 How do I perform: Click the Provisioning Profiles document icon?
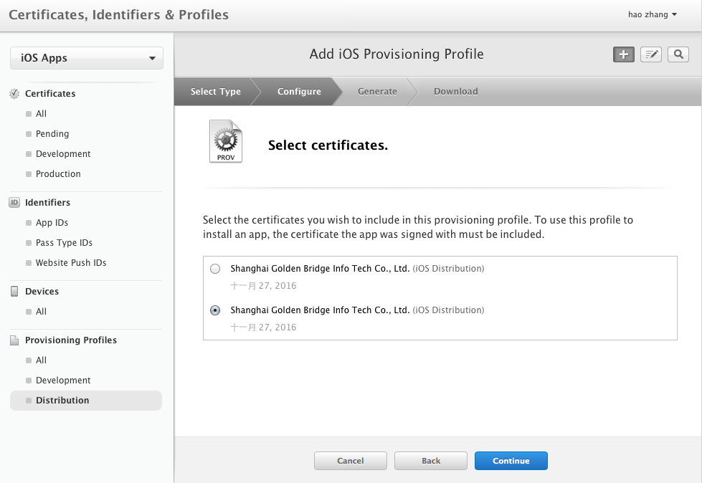tap(14, 340)
